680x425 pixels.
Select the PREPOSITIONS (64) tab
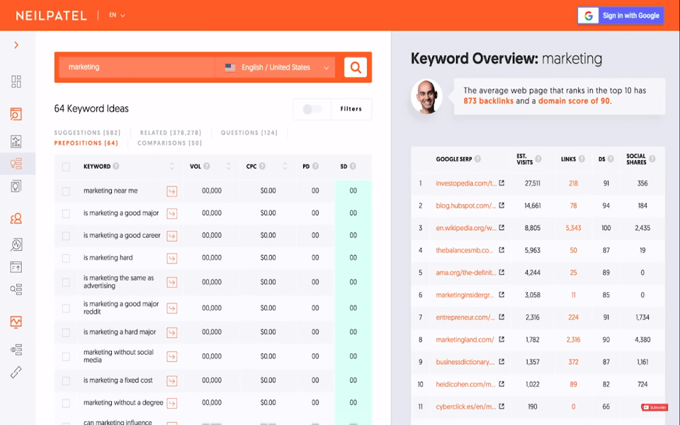pyautogui.click(x=86, y=143)
